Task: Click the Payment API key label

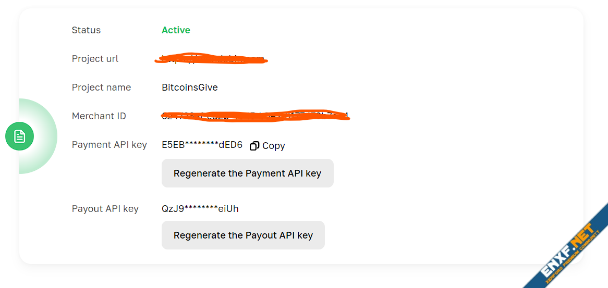Action: pos(110,145)
